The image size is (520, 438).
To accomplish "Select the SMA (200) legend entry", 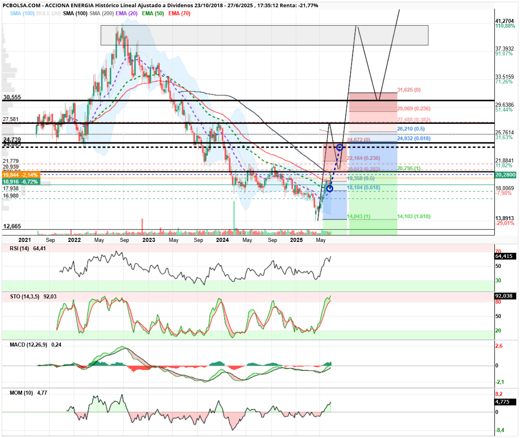I will [x=101, y=13].
